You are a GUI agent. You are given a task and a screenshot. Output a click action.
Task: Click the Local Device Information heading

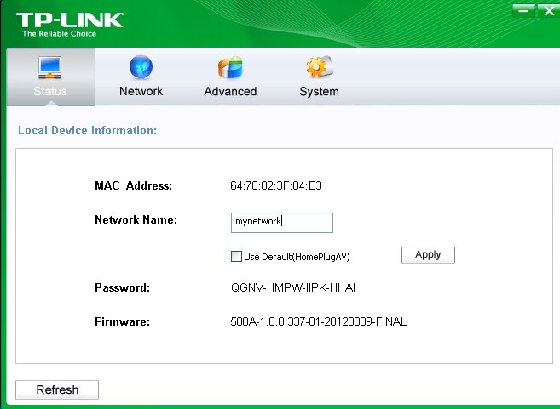(87, 131)
